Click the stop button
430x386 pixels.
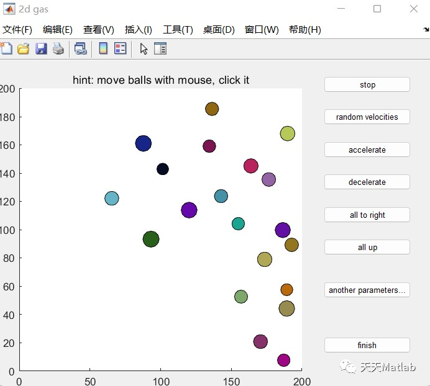(x=367, y=84)
